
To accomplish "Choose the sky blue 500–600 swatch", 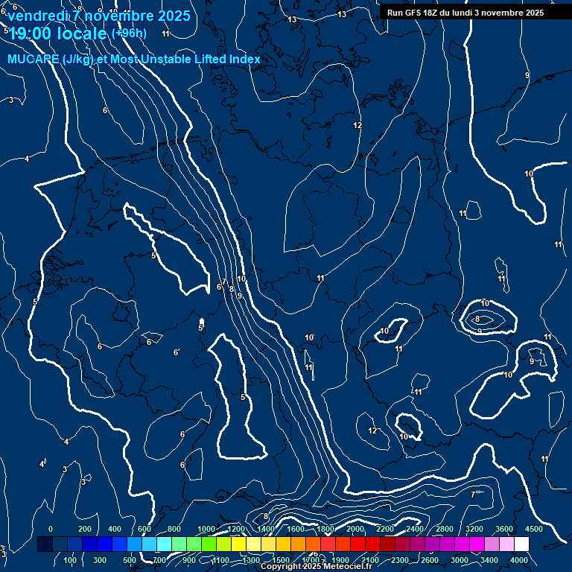I will tap(134, 544).
